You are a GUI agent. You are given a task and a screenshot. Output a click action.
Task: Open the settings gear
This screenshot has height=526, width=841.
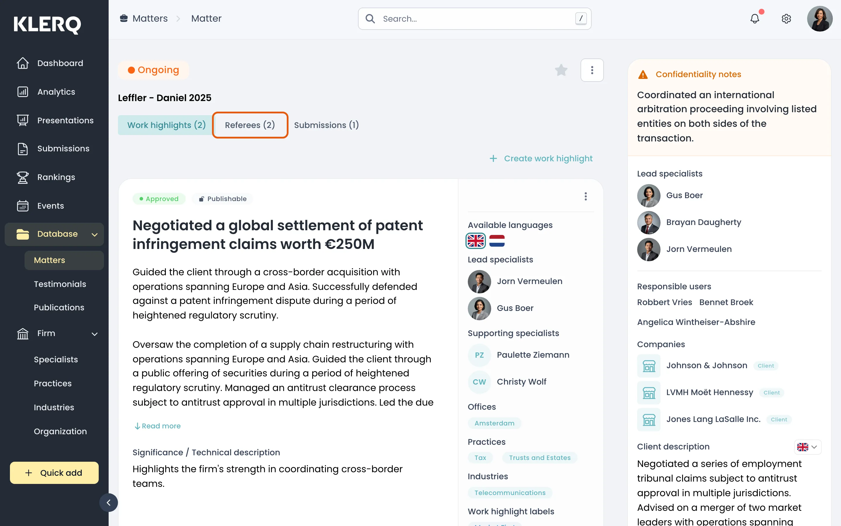[786, 18]
